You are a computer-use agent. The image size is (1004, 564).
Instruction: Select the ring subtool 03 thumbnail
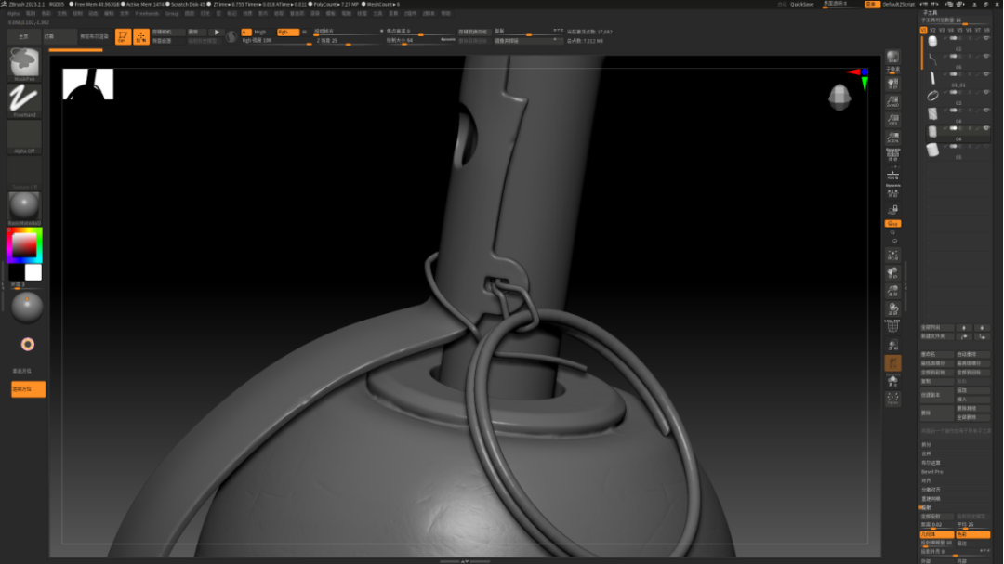[x=932, y=96]
